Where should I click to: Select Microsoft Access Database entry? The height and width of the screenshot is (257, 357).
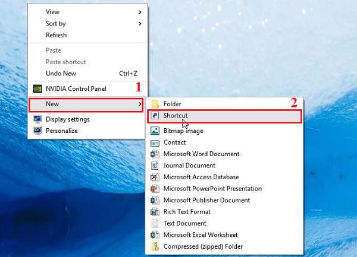tap(224, 177)
